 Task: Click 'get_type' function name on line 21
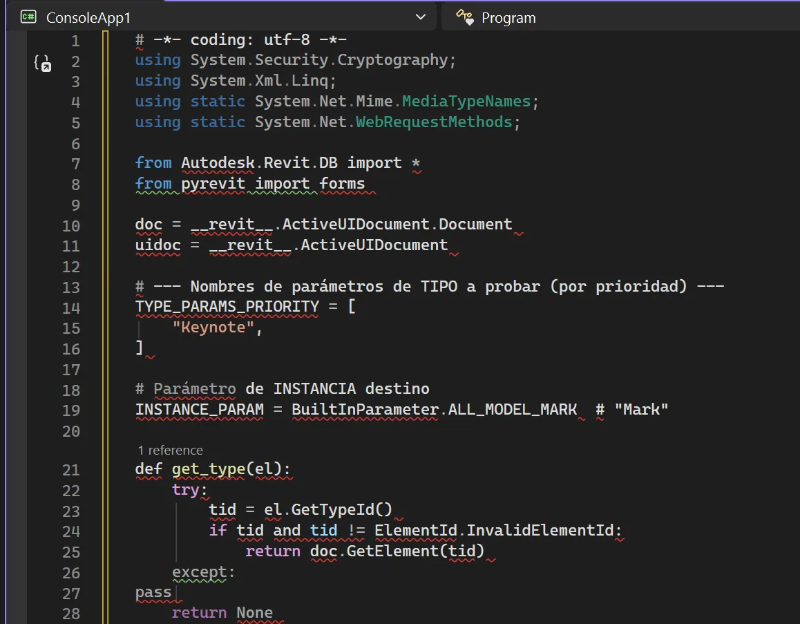(208, 469)
